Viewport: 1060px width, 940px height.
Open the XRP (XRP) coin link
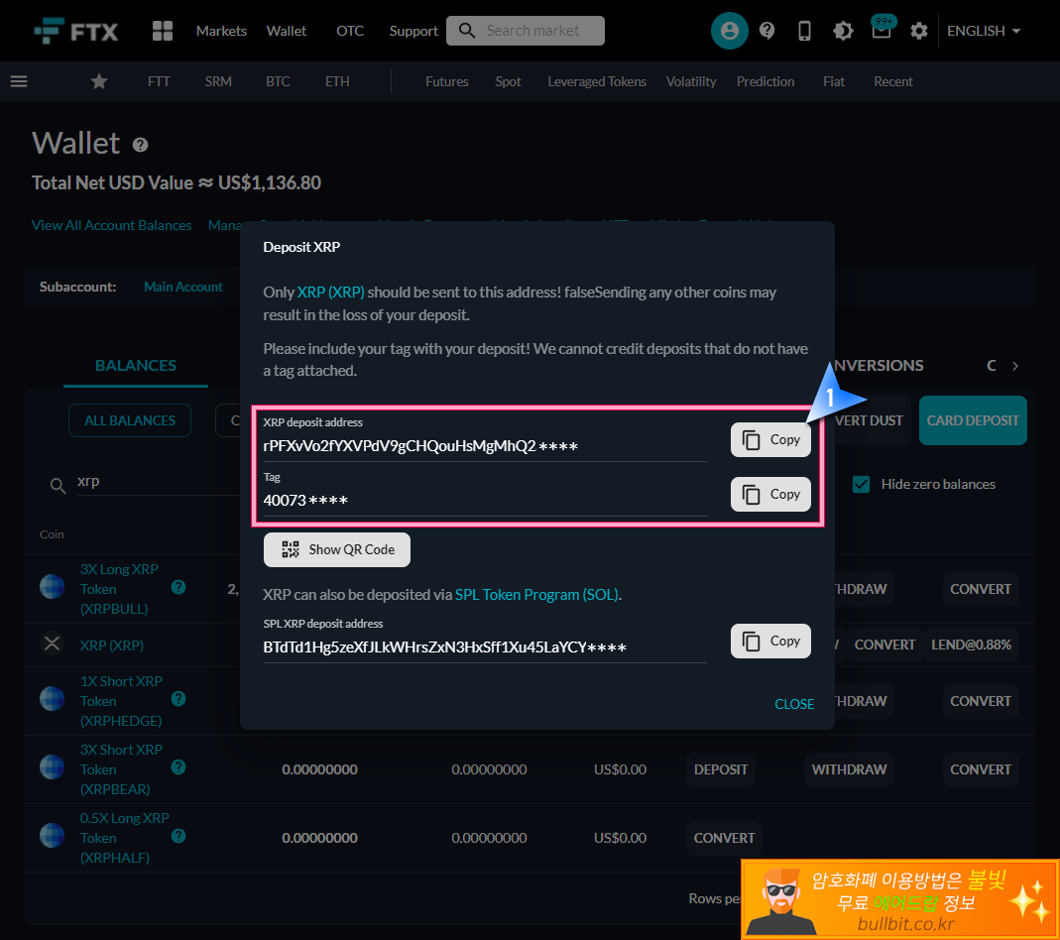click(111, 646)
